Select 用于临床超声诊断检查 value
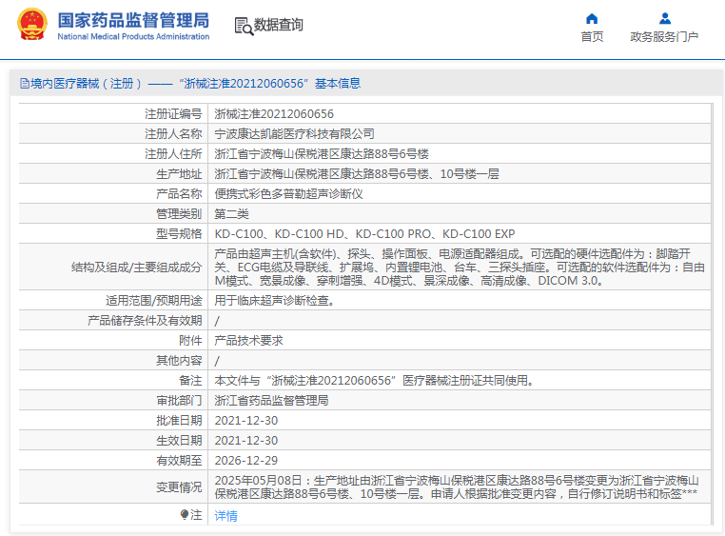This screenshot has width=725, height=536. pos(274,301)
